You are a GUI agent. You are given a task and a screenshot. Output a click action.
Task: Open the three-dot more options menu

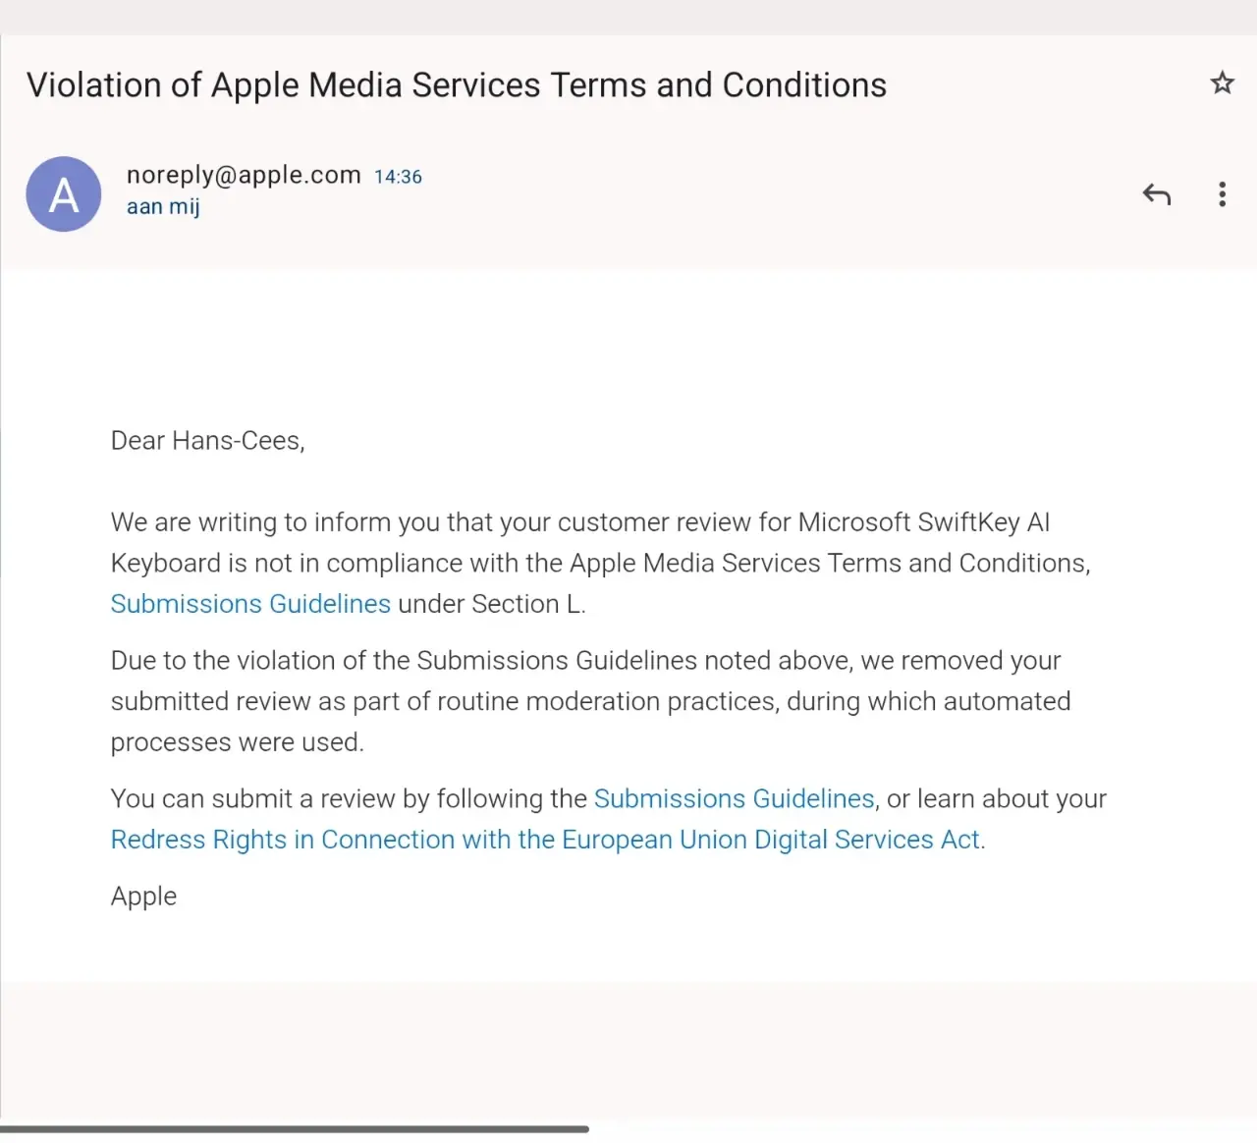1222,194
